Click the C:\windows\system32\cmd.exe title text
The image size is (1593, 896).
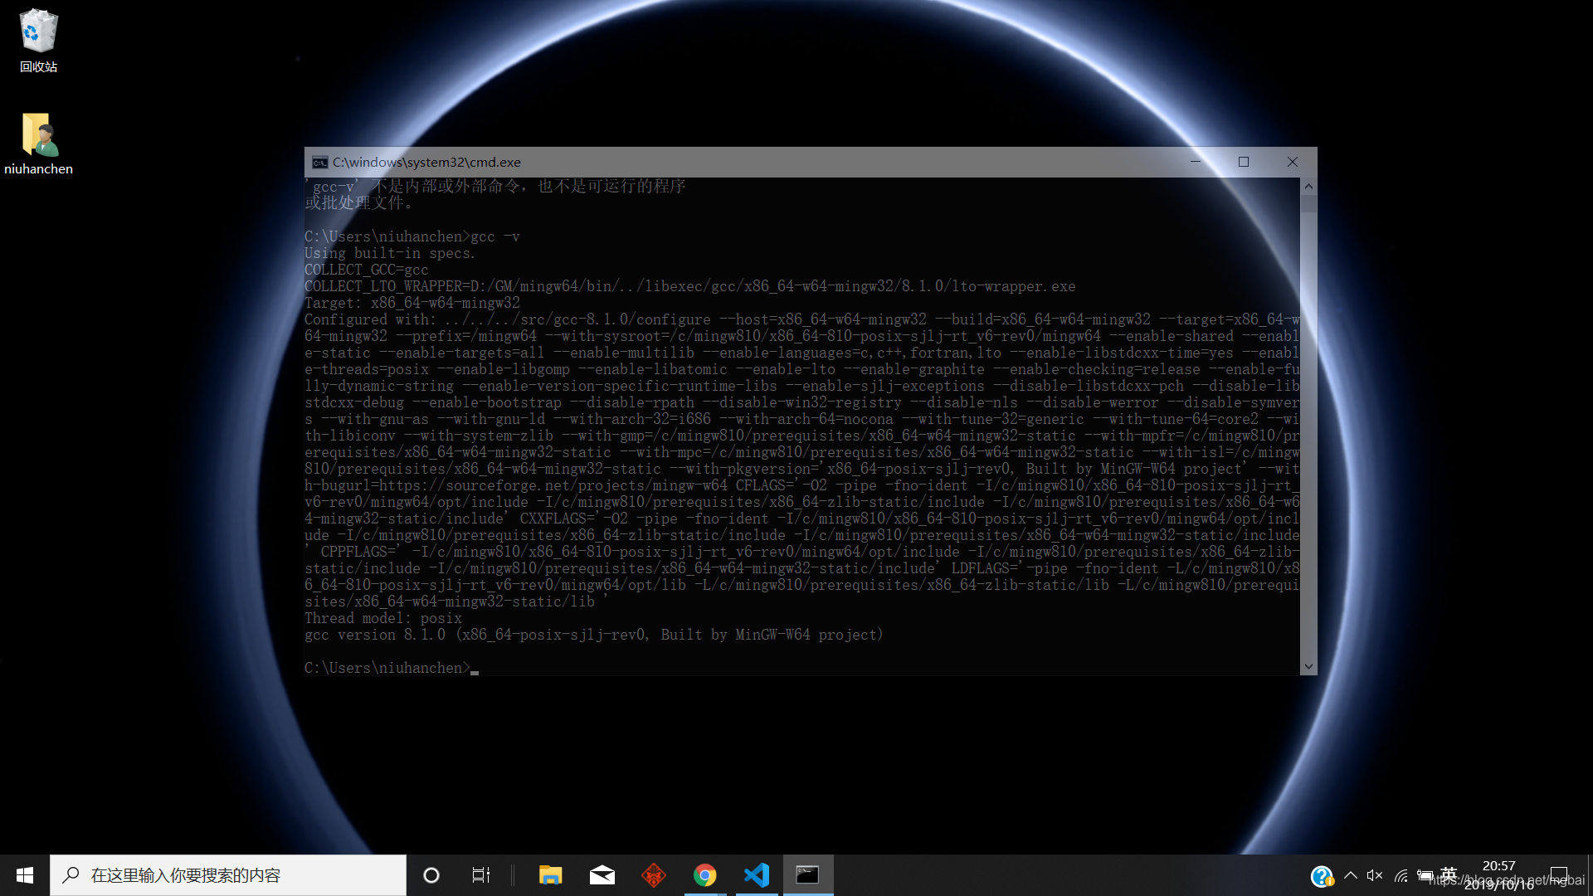click(x=426, y=163)
